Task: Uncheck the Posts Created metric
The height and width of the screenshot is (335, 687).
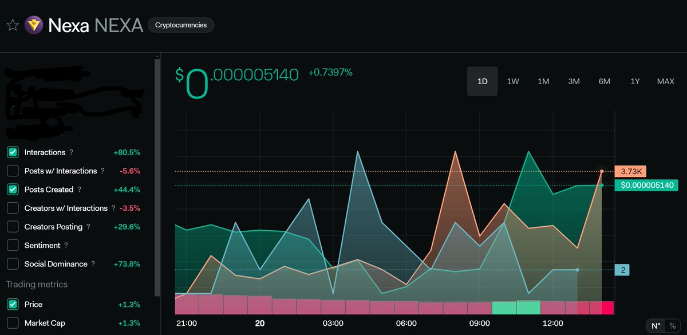Action: click(x=13, y=190)
